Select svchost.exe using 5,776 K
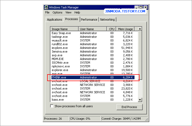The width and height of the screenshot is (192, 126). pos(92,96)
